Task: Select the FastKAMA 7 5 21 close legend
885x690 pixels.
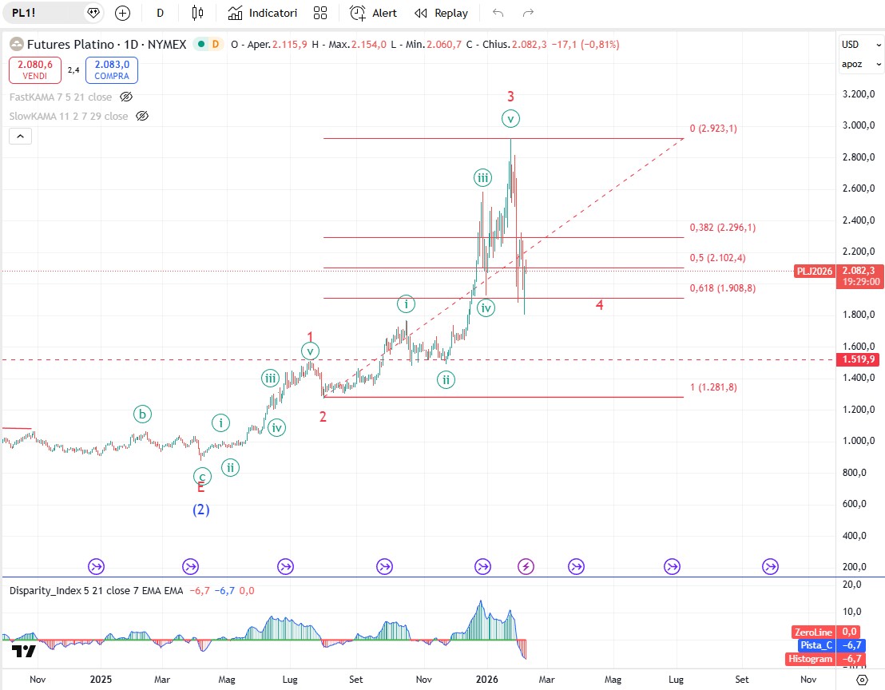Action: (61, 97)
